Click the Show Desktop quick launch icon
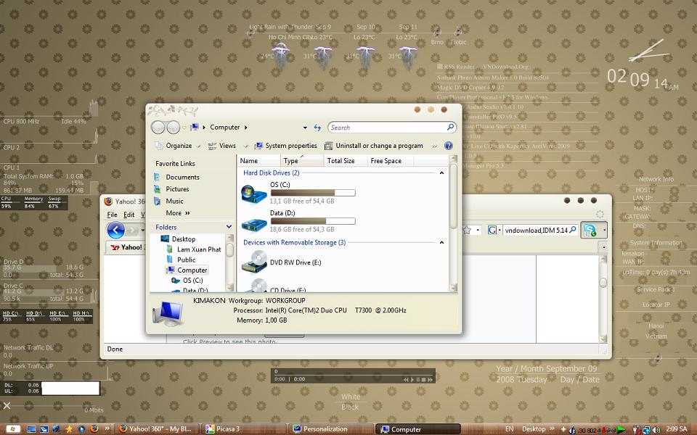This screenshot has width=697, height=435. click(31, 429)
